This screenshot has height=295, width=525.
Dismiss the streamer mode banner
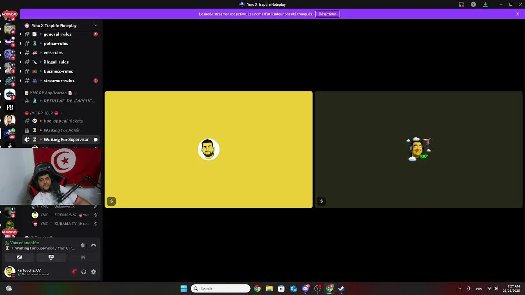(518, 14)
